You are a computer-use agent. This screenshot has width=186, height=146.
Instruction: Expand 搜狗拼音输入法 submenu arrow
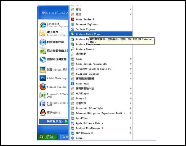(x=131, y=88)
